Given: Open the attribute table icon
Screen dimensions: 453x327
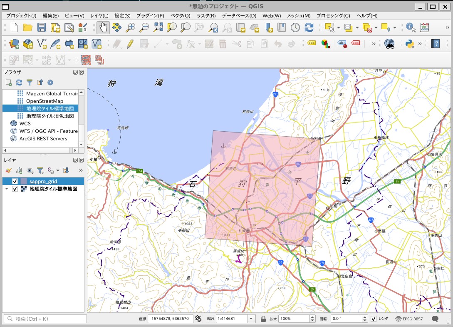Looking at the screenshot, I should 425,28.
